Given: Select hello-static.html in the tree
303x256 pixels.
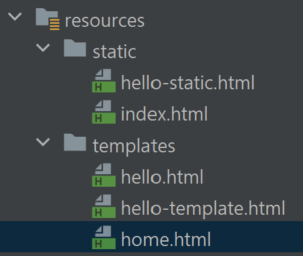Looking at the screenshot, I should 187,82.
